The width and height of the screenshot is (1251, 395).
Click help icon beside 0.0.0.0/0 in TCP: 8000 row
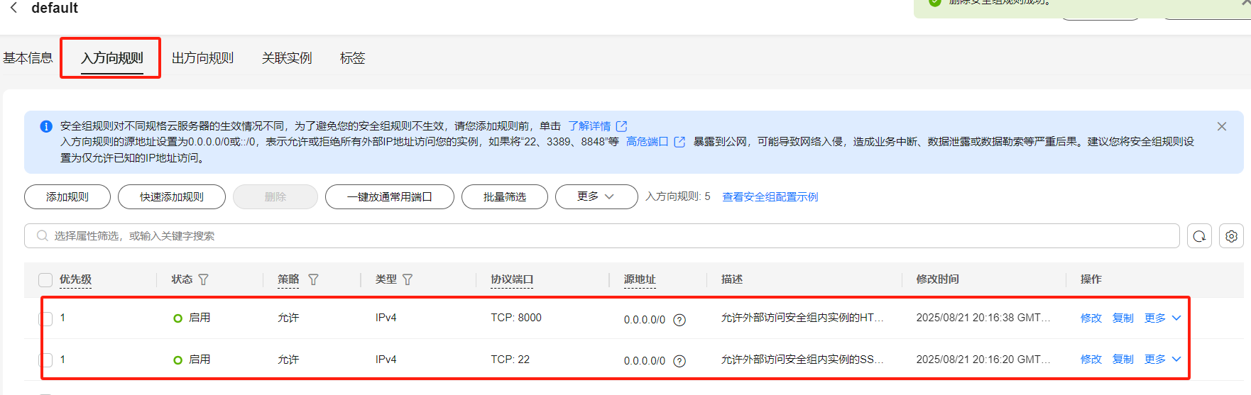point(679,320)
